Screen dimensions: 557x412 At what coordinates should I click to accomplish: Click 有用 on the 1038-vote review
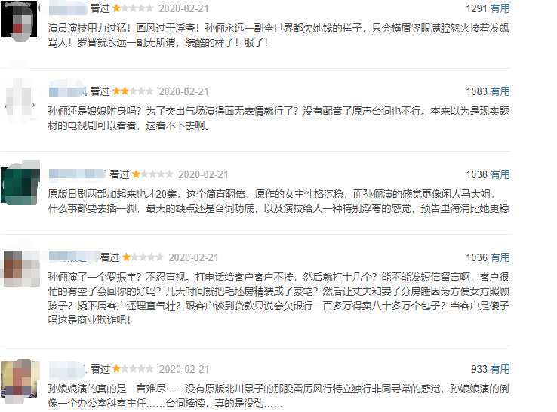[500, 175]
